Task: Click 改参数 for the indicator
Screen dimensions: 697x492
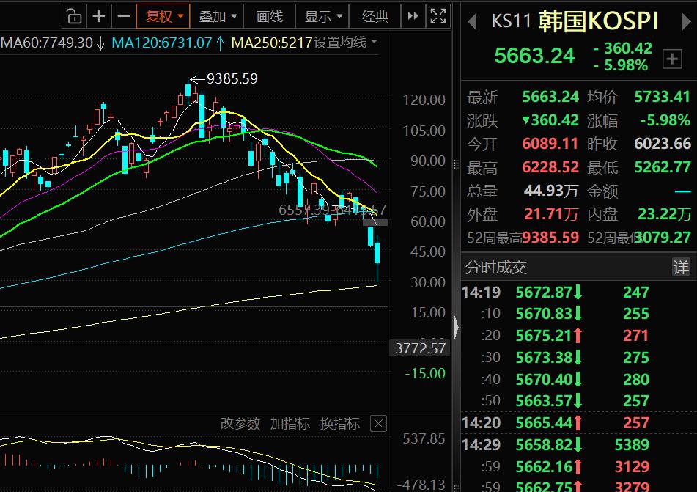Action: [x=240, y=424]
